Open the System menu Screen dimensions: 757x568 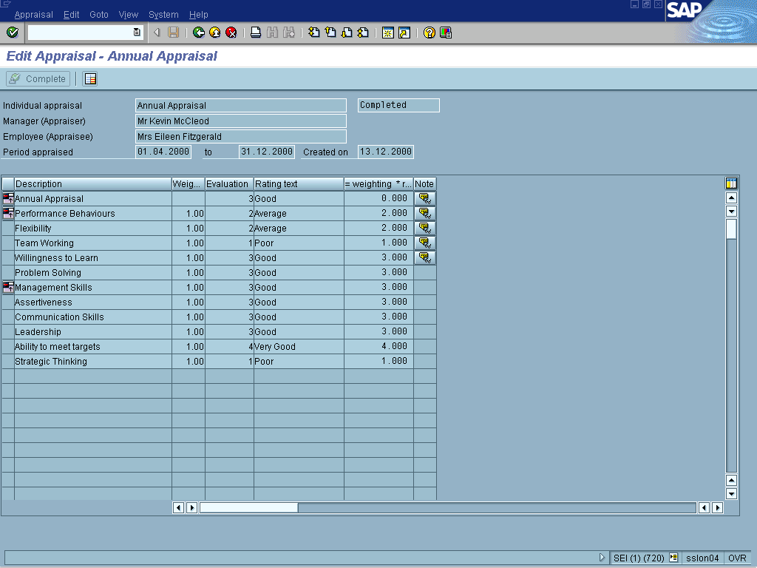click(x=163, y=15)
